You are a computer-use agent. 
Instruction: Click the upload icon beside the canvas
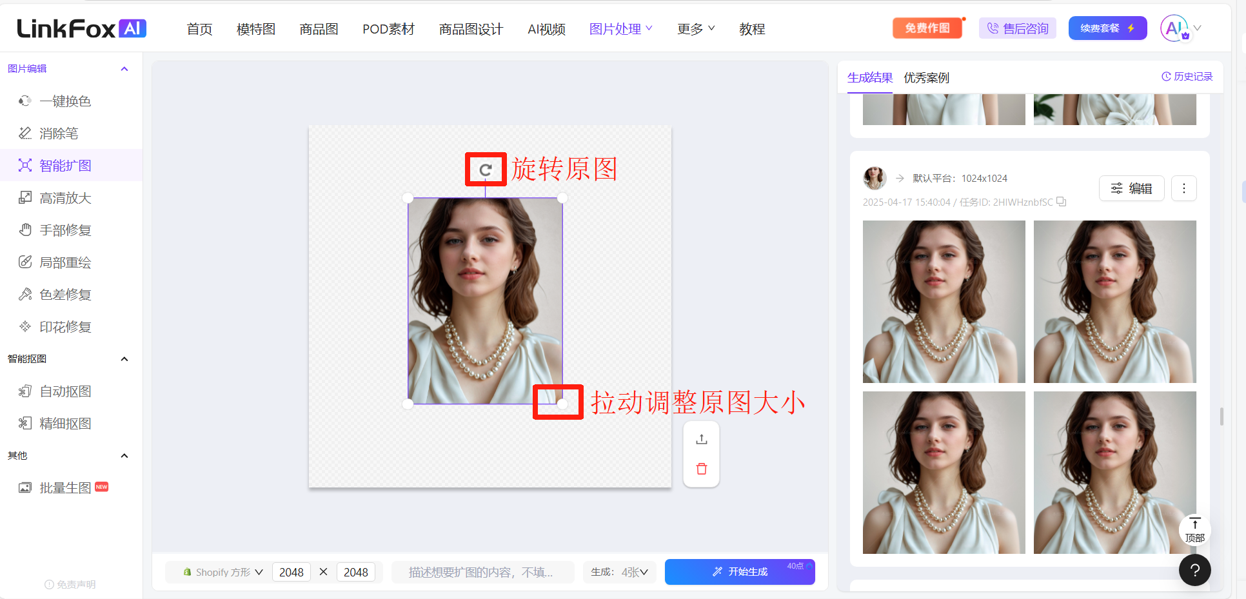coord(702,440)
